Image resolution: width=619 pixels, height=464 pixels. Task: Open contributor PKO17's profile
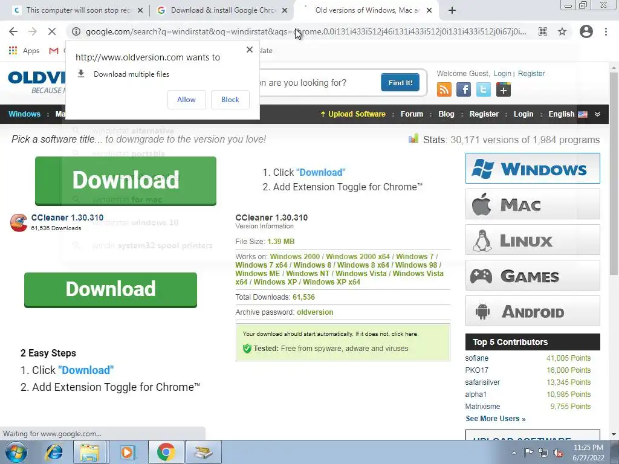(476, 370)
